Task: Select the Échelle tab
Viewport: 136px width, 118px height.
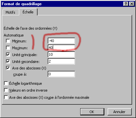Action: (x=28, y=12)
